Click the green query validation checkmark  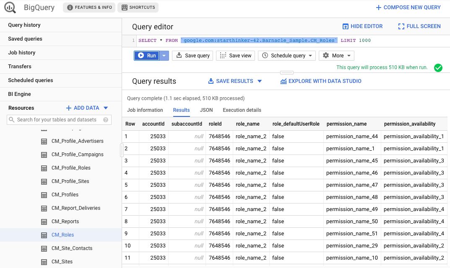tap(438, 68)
